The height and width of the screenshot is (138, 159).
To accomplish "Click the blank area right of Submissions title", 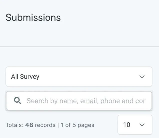I will [x=109, y=18].
